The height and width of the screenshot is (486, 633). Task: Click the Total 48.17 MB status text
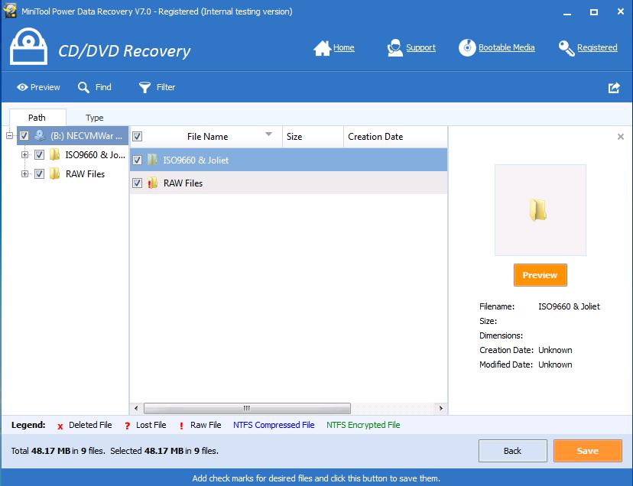point(58,451)
